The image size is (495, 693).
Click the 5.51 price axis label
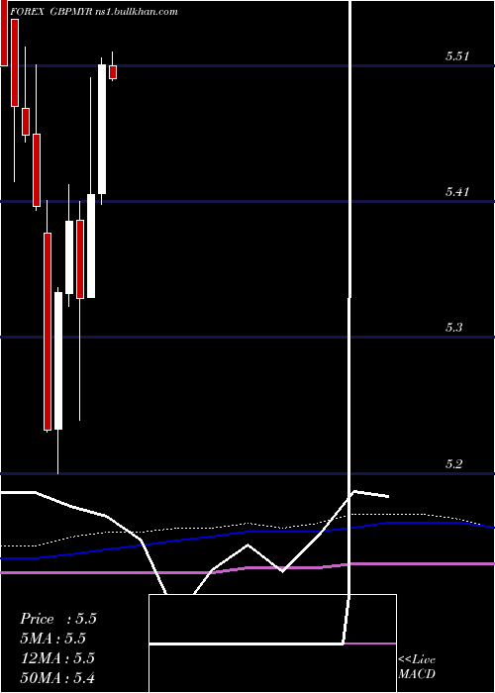click(x=457, y=56)
